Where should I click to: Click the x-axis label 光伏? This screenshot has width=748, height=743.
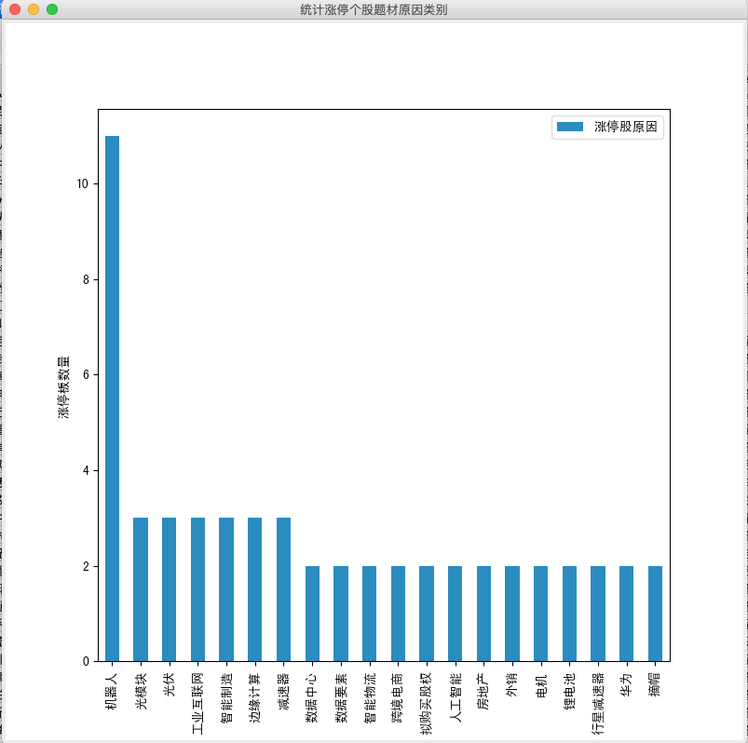point(169,685)
